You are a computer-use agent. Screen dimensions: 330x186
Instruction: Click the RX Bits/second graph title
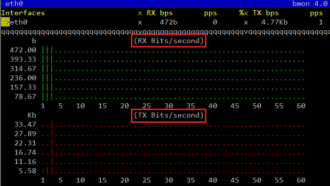(x=169, y=41)
